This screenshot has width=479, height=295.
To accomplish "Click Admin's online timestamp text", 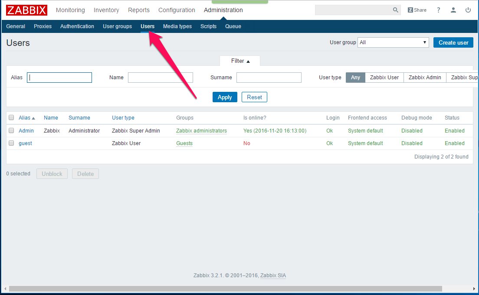I will click(275, 130).
